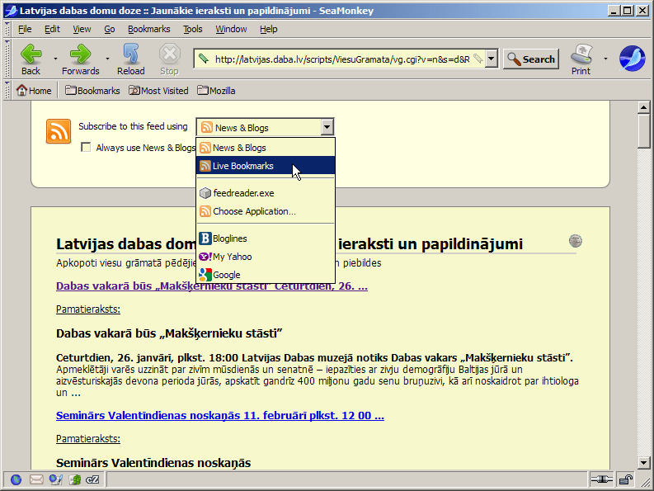Click the menu bar grippy handle
This screenshot has width=654, height=491.
[7, 29]
